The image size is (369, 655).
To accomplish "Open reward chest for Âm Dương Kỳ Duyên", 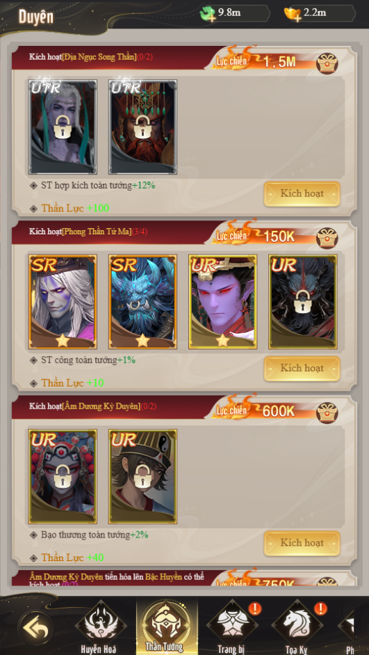I will pyautogui.click(x=327, y=413).
